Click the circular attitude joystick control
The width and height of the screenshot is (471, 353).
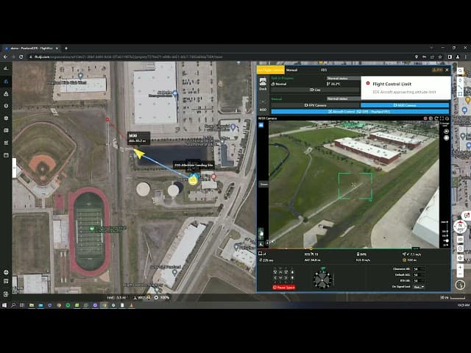pos(322,279)
